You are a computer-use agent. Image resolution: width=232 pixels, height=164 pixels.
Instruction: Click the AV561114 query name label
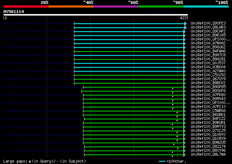pos(14,12)
